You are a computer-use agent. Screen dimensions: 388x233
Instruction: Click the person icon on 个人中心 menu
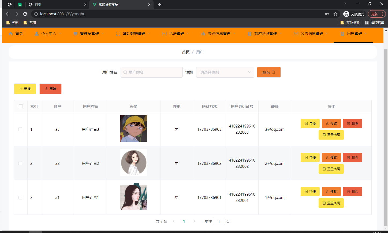pos(37,33)
